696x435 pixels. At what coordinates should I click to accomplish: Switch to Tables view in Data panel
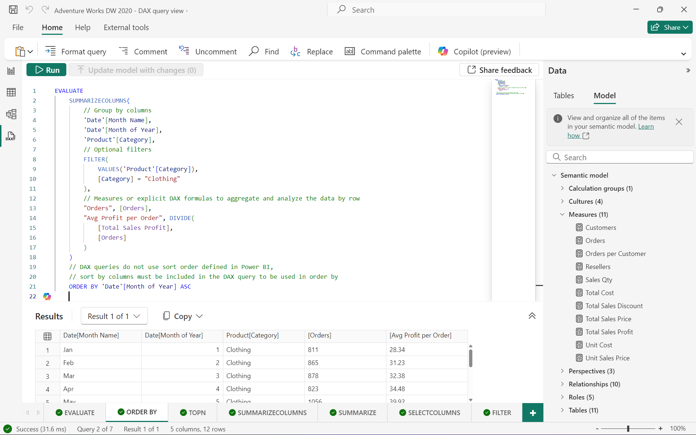pyautogui.click(x=563, y=95)
